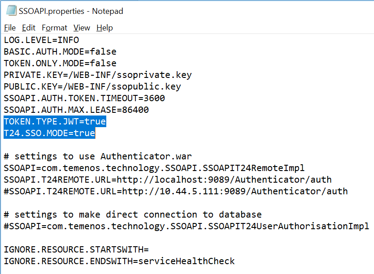This screenshot has width=374, height=274.
Task: Click the SSOAPI.AUTH.MAX.LEASE=86400 line
Action: tap(76, 110)
